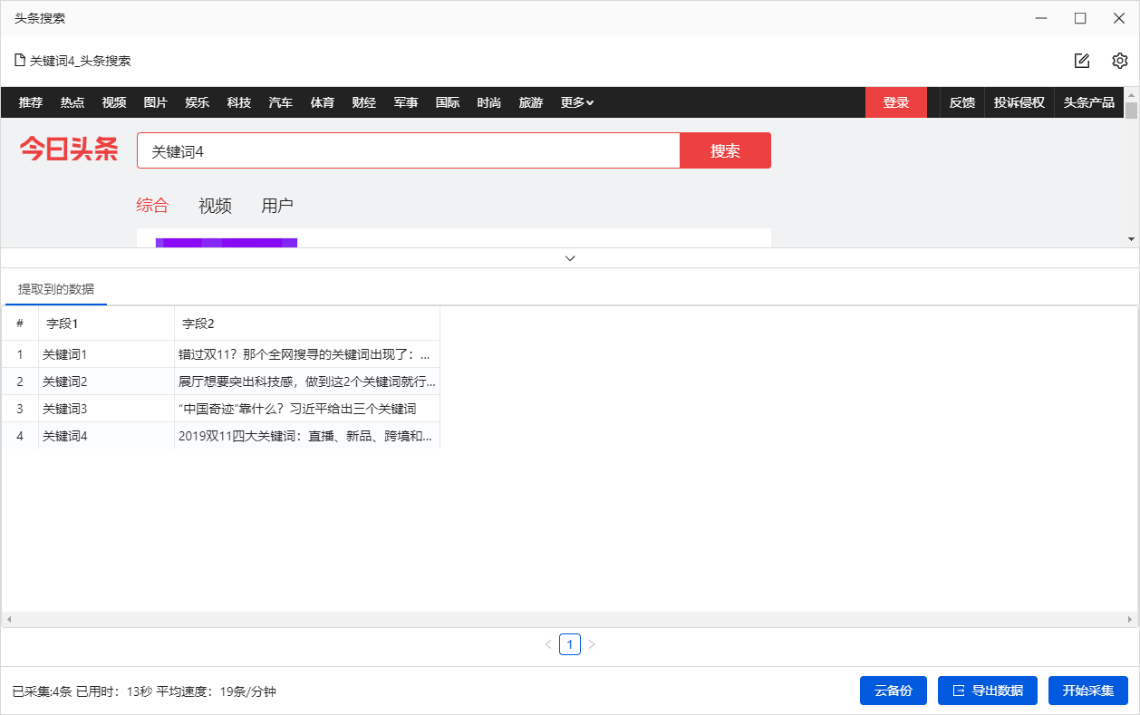The width and height of the screenshot is (1140, 715).
Task: Open the 反馈 link
Action: 962,102
